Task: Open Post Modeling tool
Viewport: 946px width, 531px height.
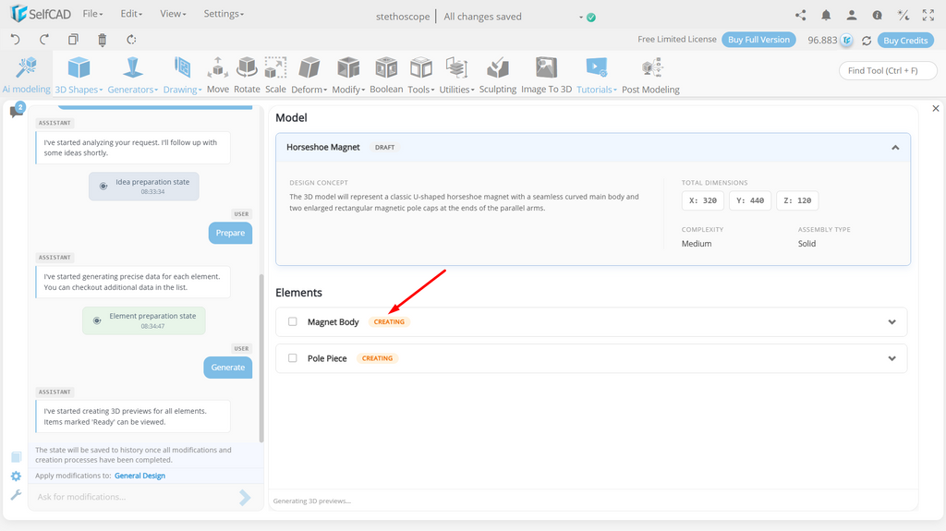Action: pyautogui.click(x=650, y=75)
